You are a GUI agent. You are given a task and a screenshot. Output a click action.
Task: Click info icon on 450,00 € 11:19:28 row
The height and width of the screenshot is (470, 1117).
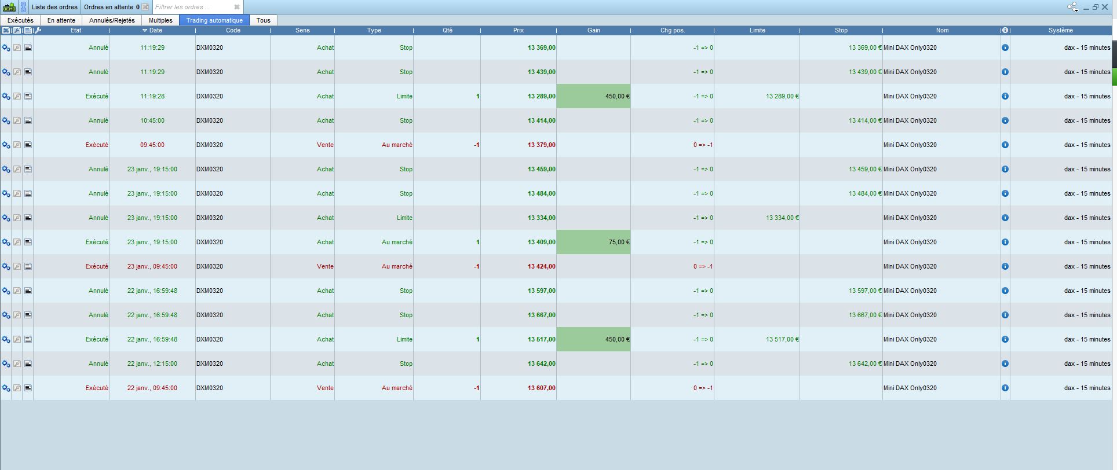pyautogui.click(x=1005, y=97)
